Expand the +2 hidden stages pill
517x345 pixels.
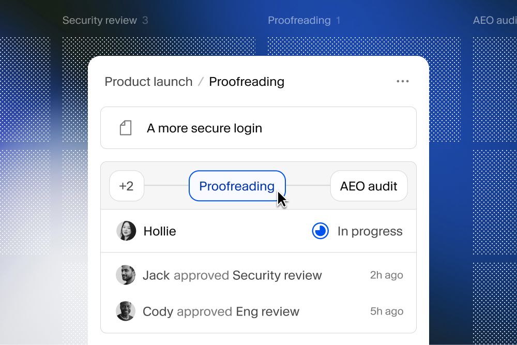click(127, 186)
